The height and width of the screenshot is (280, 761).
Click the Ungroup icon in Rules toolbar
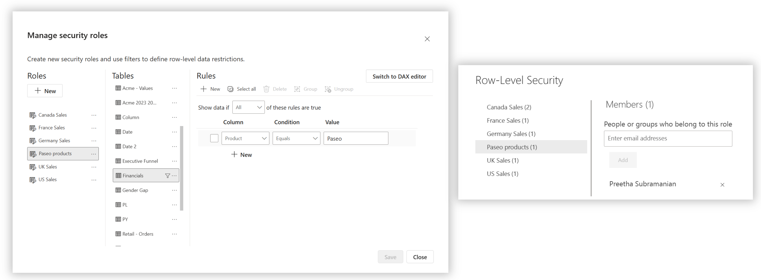(x=328, y=89)
